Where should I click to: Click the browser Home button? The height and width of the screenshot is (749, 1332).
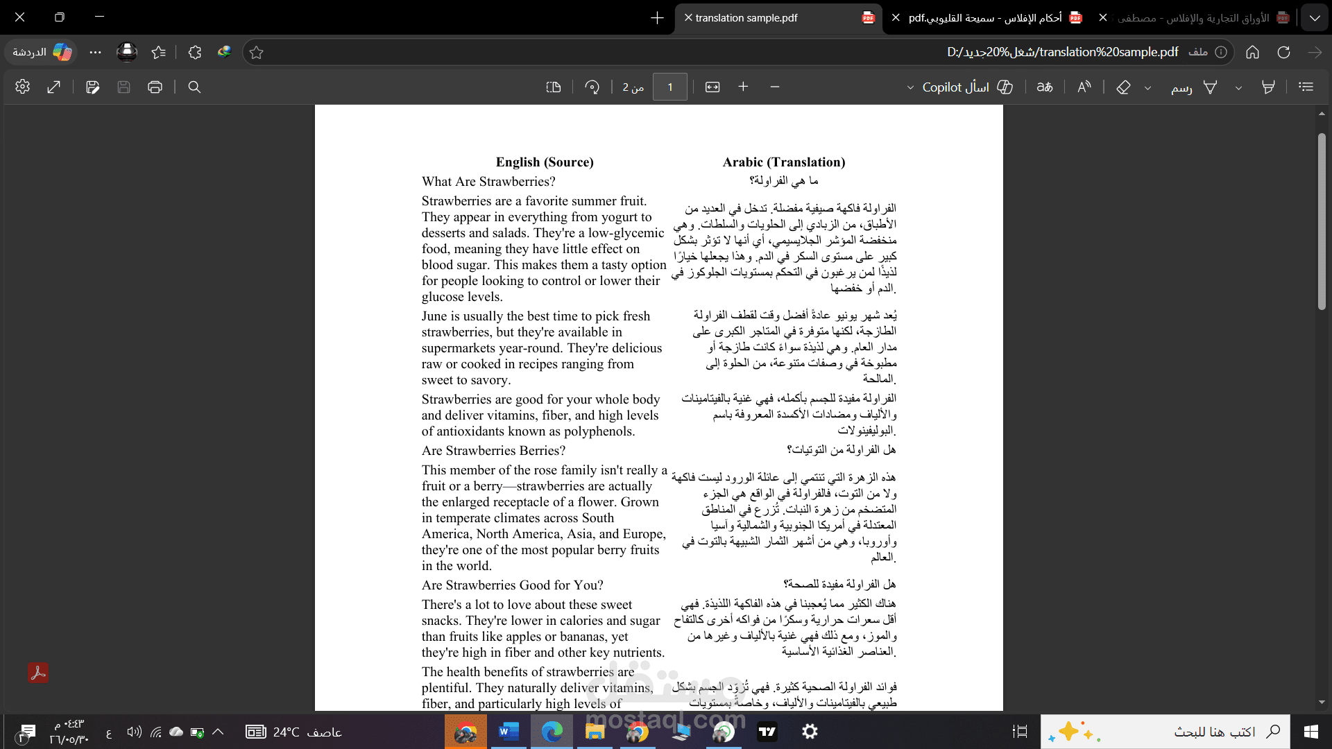pos(1252,52)
